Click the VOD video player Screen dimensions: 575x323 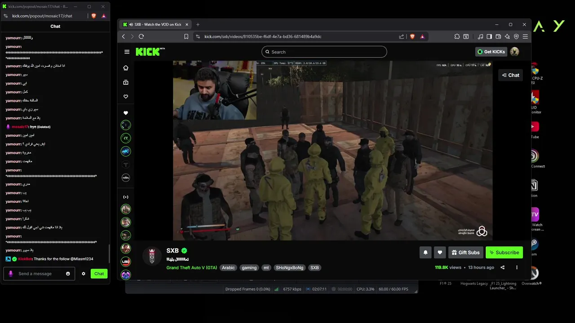click(x=332, y=150)
